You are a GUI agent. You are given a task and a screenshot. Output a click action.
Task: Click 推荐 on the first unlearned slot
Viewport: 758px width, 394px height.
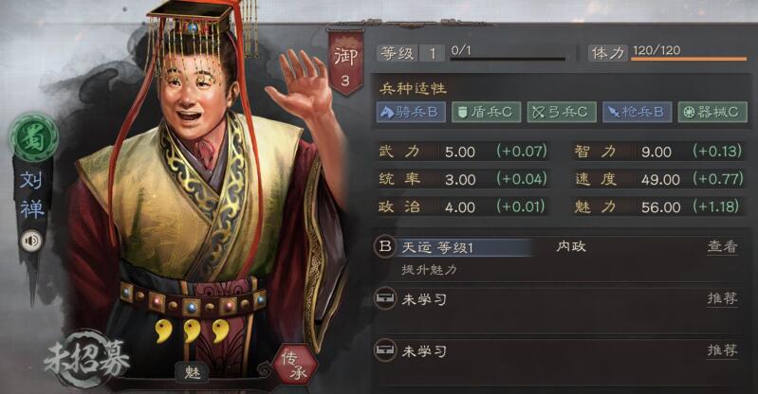[722, 298]
